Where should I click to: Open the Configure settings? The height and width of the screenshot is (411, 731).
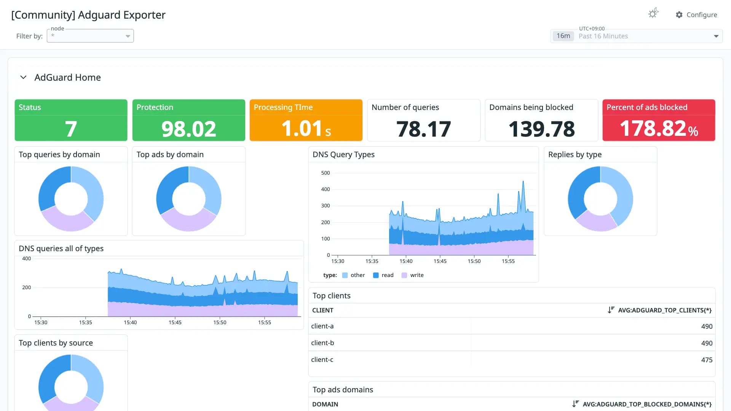pos(696,15)
